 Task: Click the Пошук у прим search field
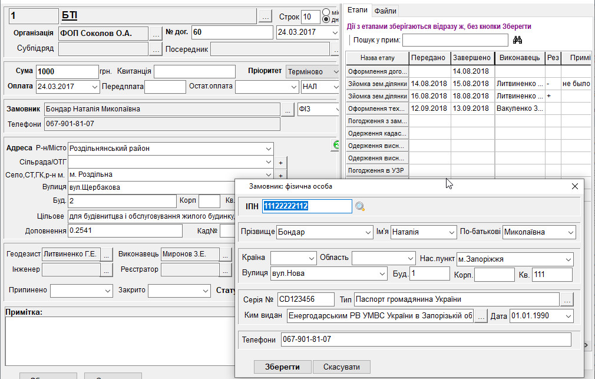(455, 40)
